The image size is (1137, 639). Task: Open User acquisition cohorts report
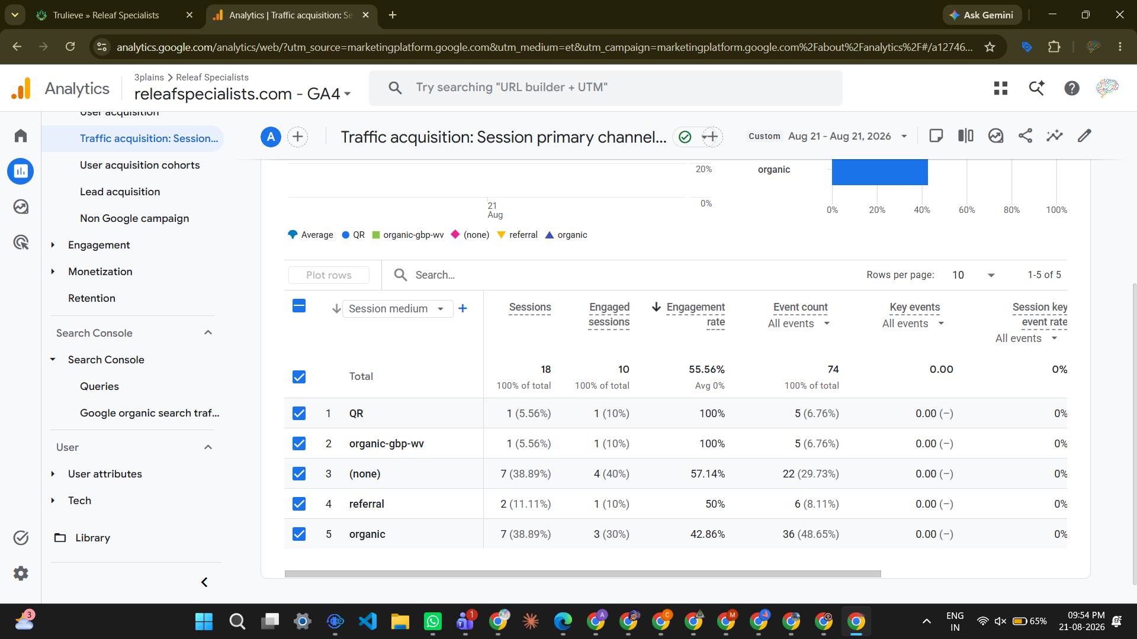(140, 165)
